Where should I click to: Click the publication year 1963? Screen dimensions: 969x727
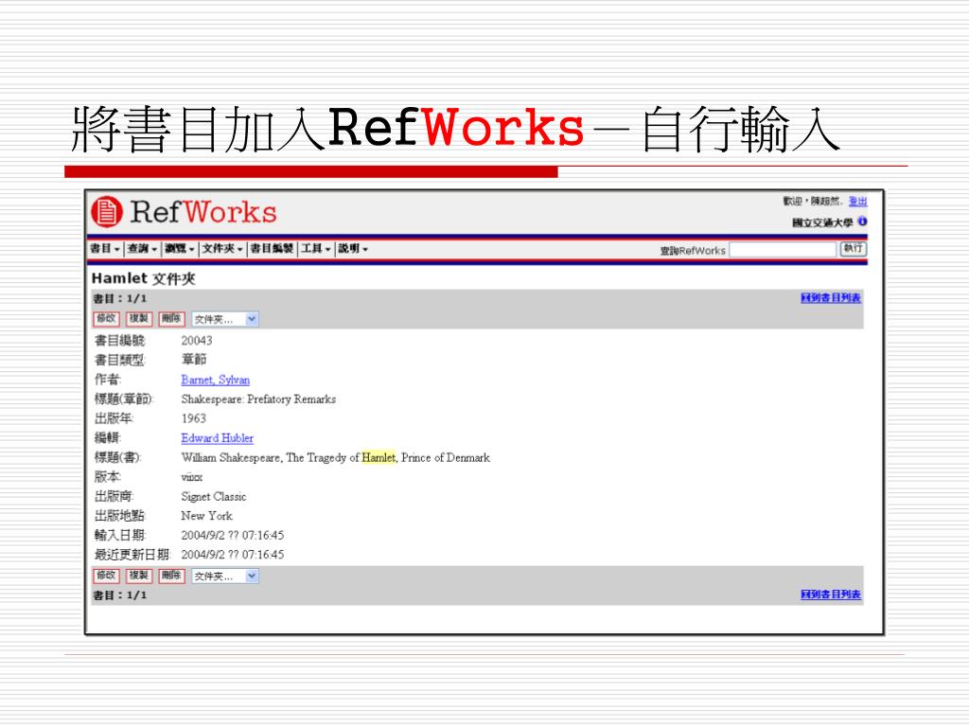pyautogui.click(x=193, y=418)
